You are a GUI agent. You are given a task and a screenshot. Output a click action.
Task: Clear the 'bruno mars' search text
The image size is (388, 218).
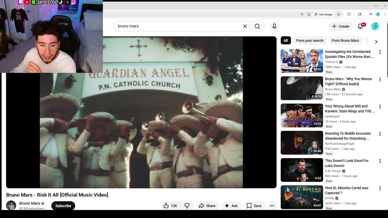pyautogui.click(x=245, y=26)
